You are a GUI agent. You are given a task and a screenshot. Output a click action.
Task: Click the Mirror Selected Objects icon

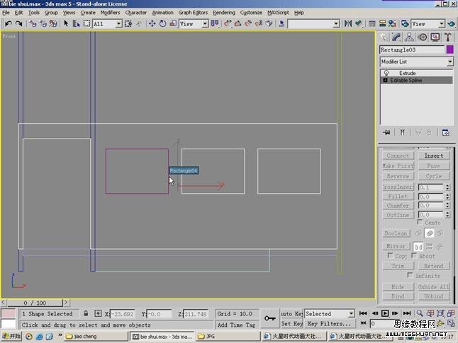[x=348, y=23]
